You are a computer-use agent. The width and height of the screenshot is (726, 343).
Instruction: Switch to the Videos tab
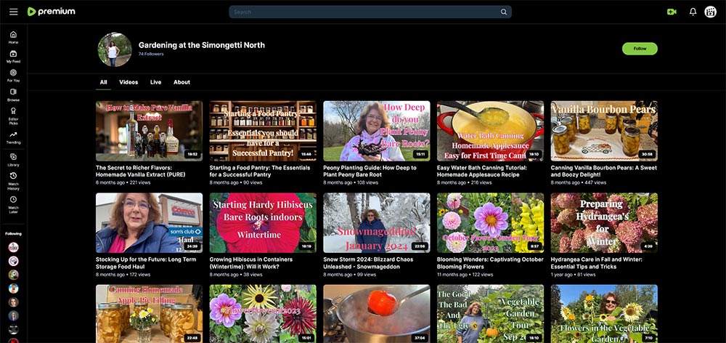pyautogui.click(x=129, y=82)
